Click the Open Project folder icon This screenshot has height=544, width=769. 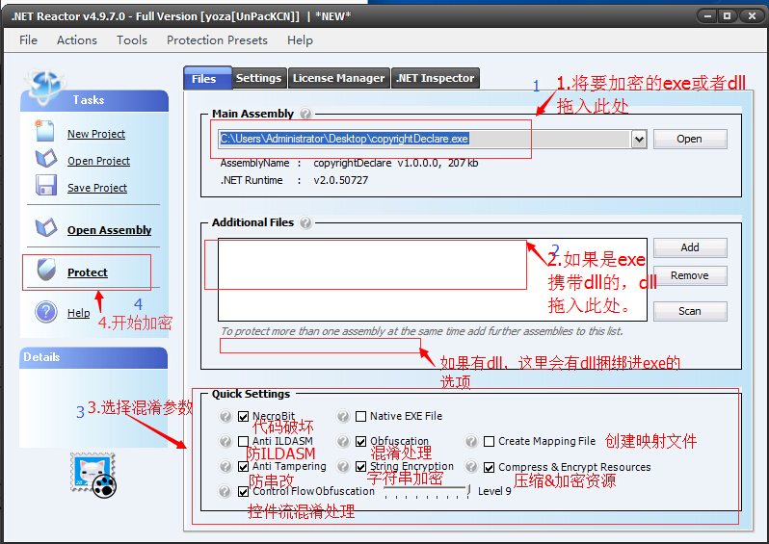pos(45,159)
